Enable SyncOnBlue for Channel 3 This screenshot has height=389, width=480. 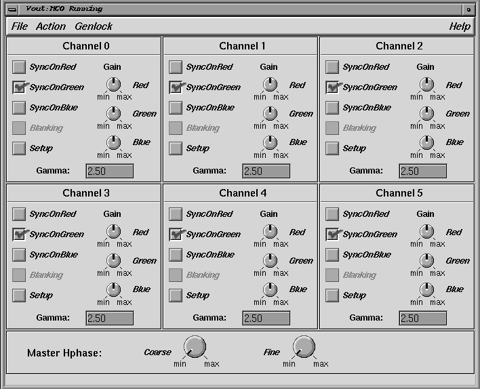pos(19,255)
